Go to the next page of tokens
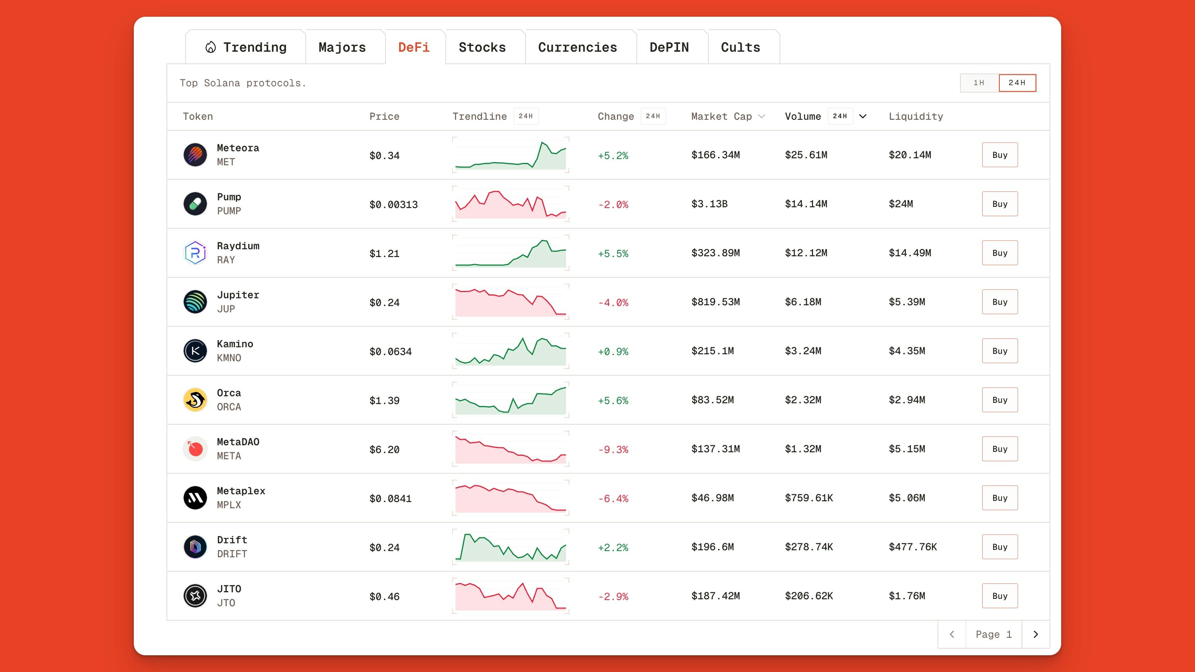1195x672 pixels. 1035,634
